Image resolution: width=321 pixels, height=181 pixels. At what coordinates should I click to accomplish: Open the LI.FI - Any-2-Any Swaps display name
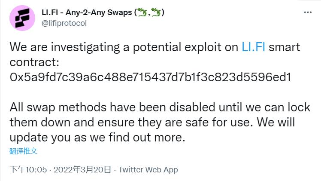103,12
